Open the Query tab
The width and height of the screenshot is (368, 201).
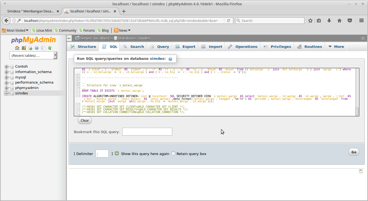(x=160, y=47)
